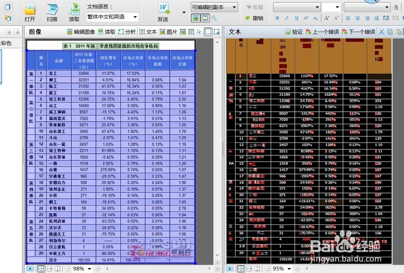Cut selection with scissors icon
The height and width of the screenshot is (273, 404).
[x=382, y=32]
